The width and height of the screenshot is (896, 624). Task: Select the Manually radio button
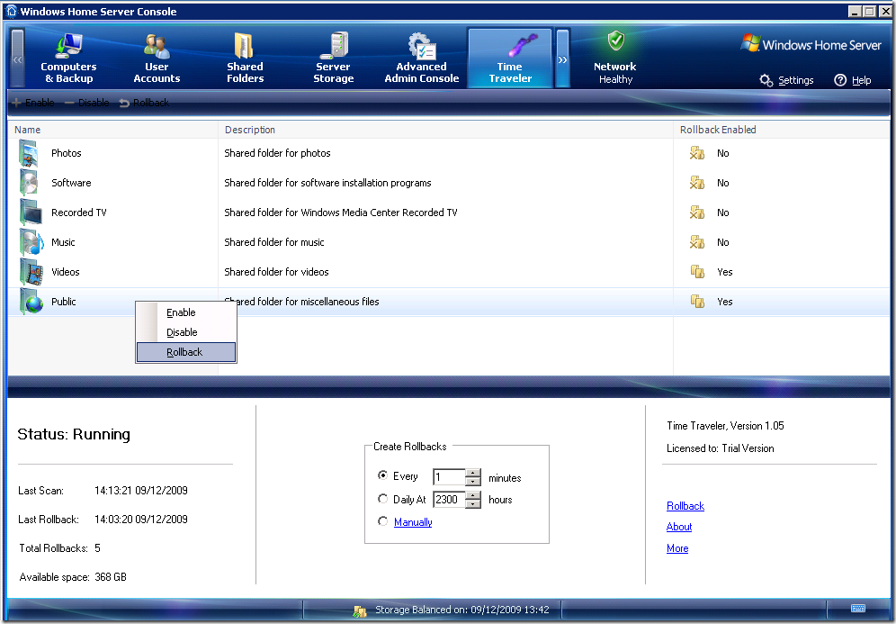tap(383, 521)
